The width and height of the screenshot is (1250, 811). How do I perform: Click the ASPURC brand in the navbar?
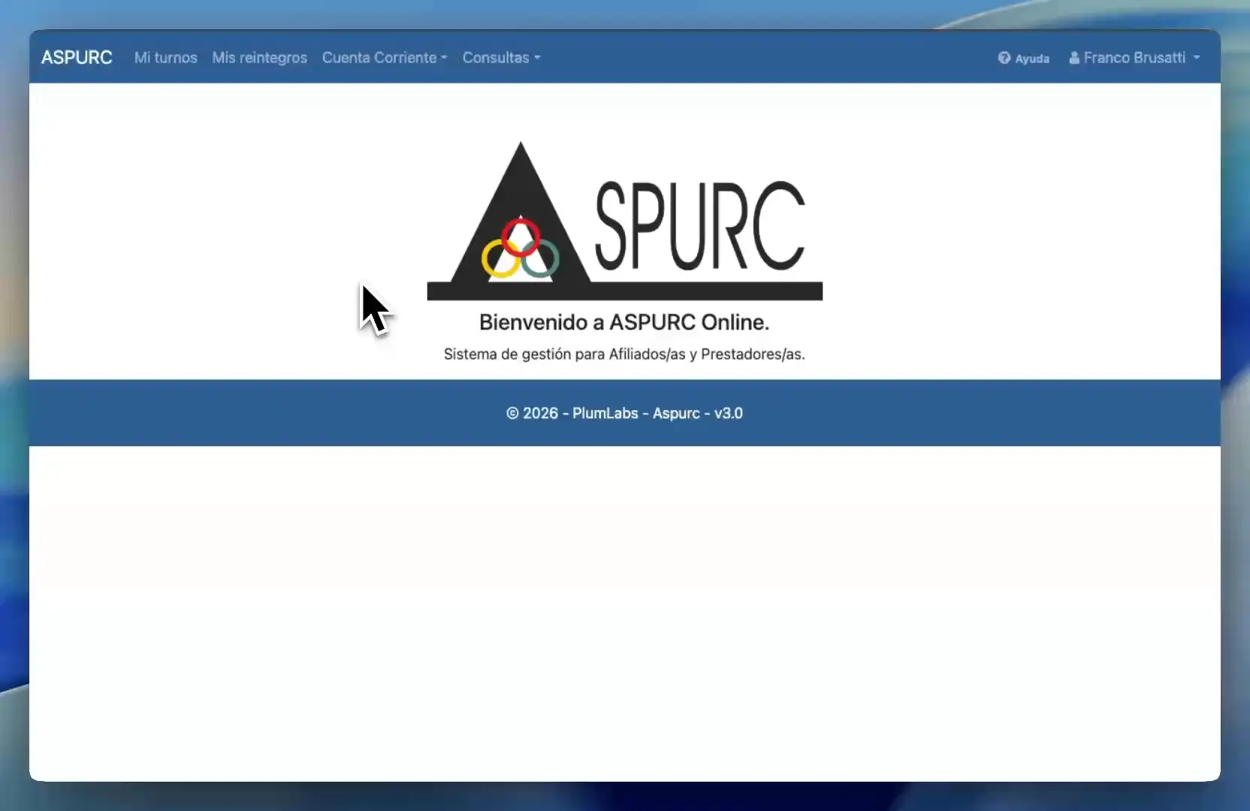click(76, 57)
